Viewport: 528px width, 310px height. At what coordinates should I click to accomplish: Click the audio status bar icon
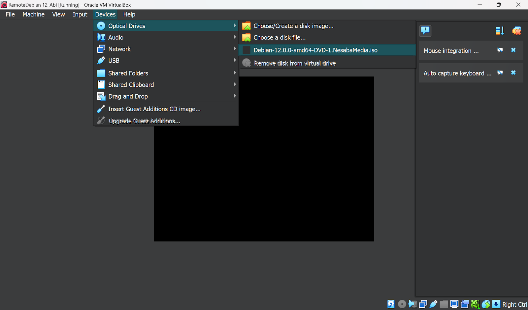pyautogui.click(x=412, y=304)
